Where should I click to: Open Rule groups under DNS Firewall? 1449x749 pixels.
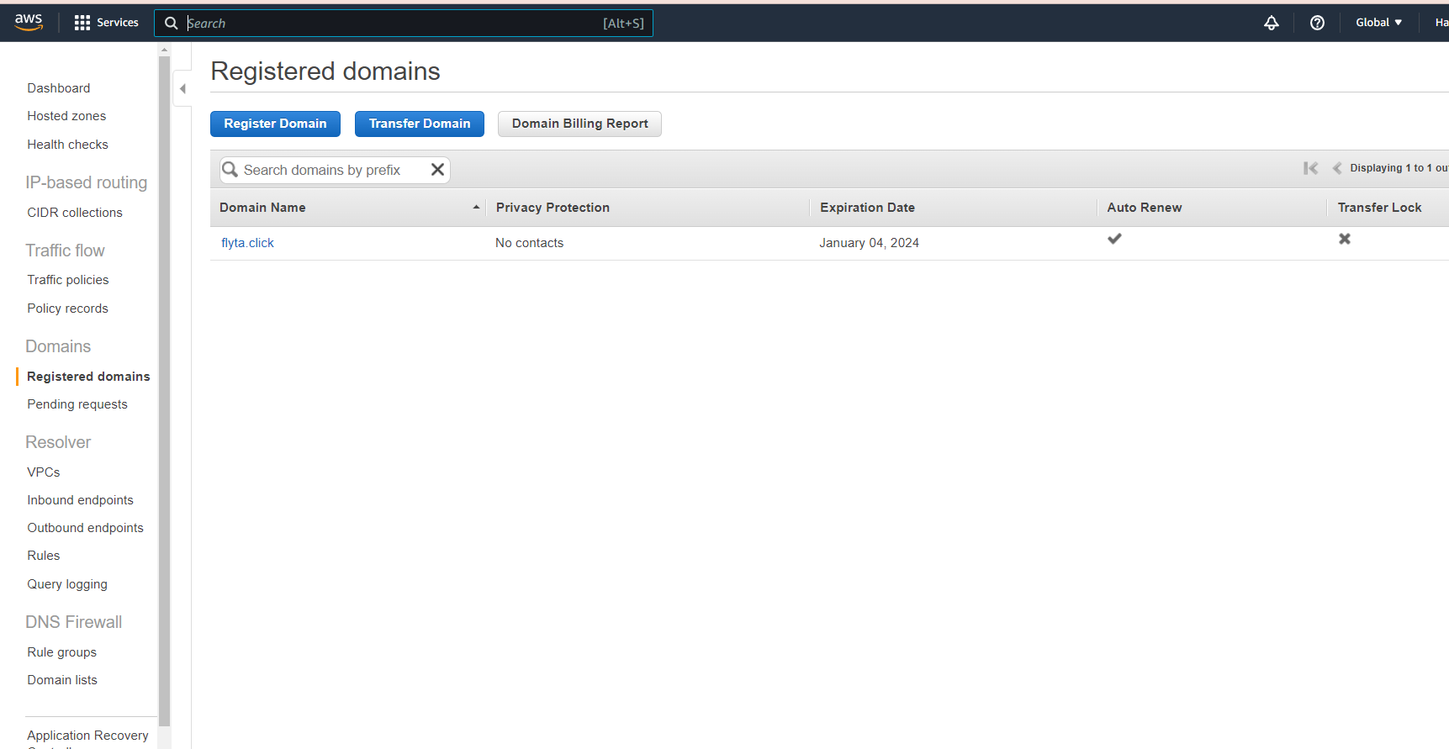tap(61, 652)
